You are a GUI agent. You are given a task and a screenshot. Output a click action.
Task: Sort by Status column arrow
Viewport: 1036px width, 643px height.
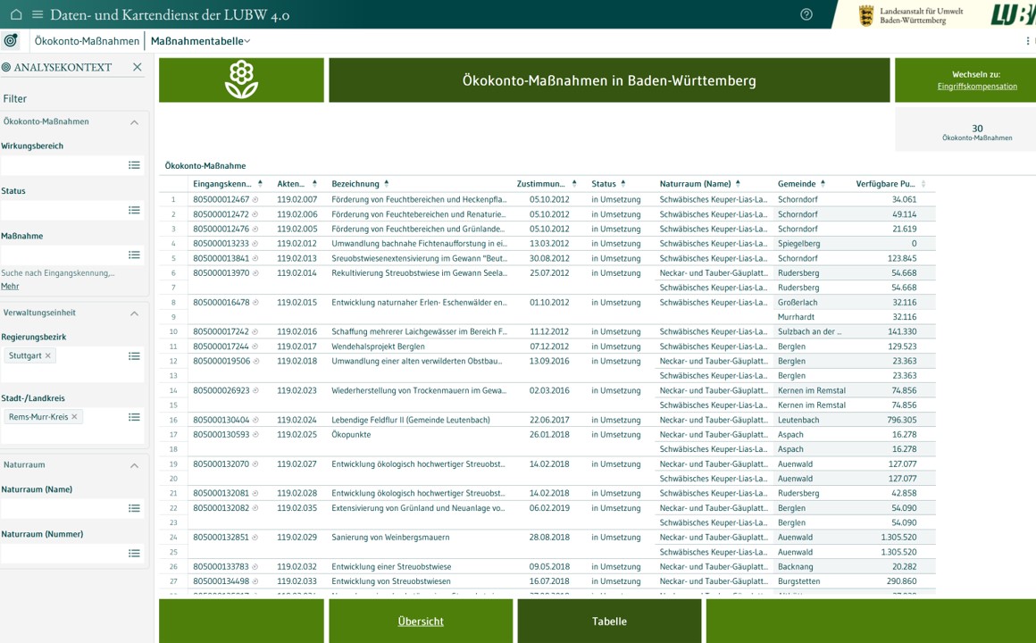(x=623, y=184)
